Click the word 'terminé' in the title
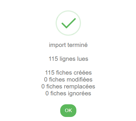136x121 pixels. point(78,45)
